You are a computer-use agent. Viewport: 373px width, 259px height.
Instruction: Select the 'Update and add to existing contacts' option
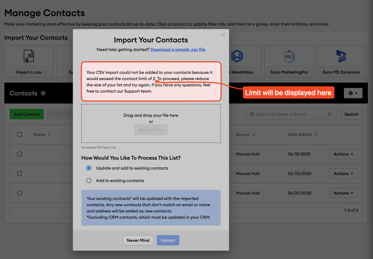pyautogui.click(x=88, y=168)
